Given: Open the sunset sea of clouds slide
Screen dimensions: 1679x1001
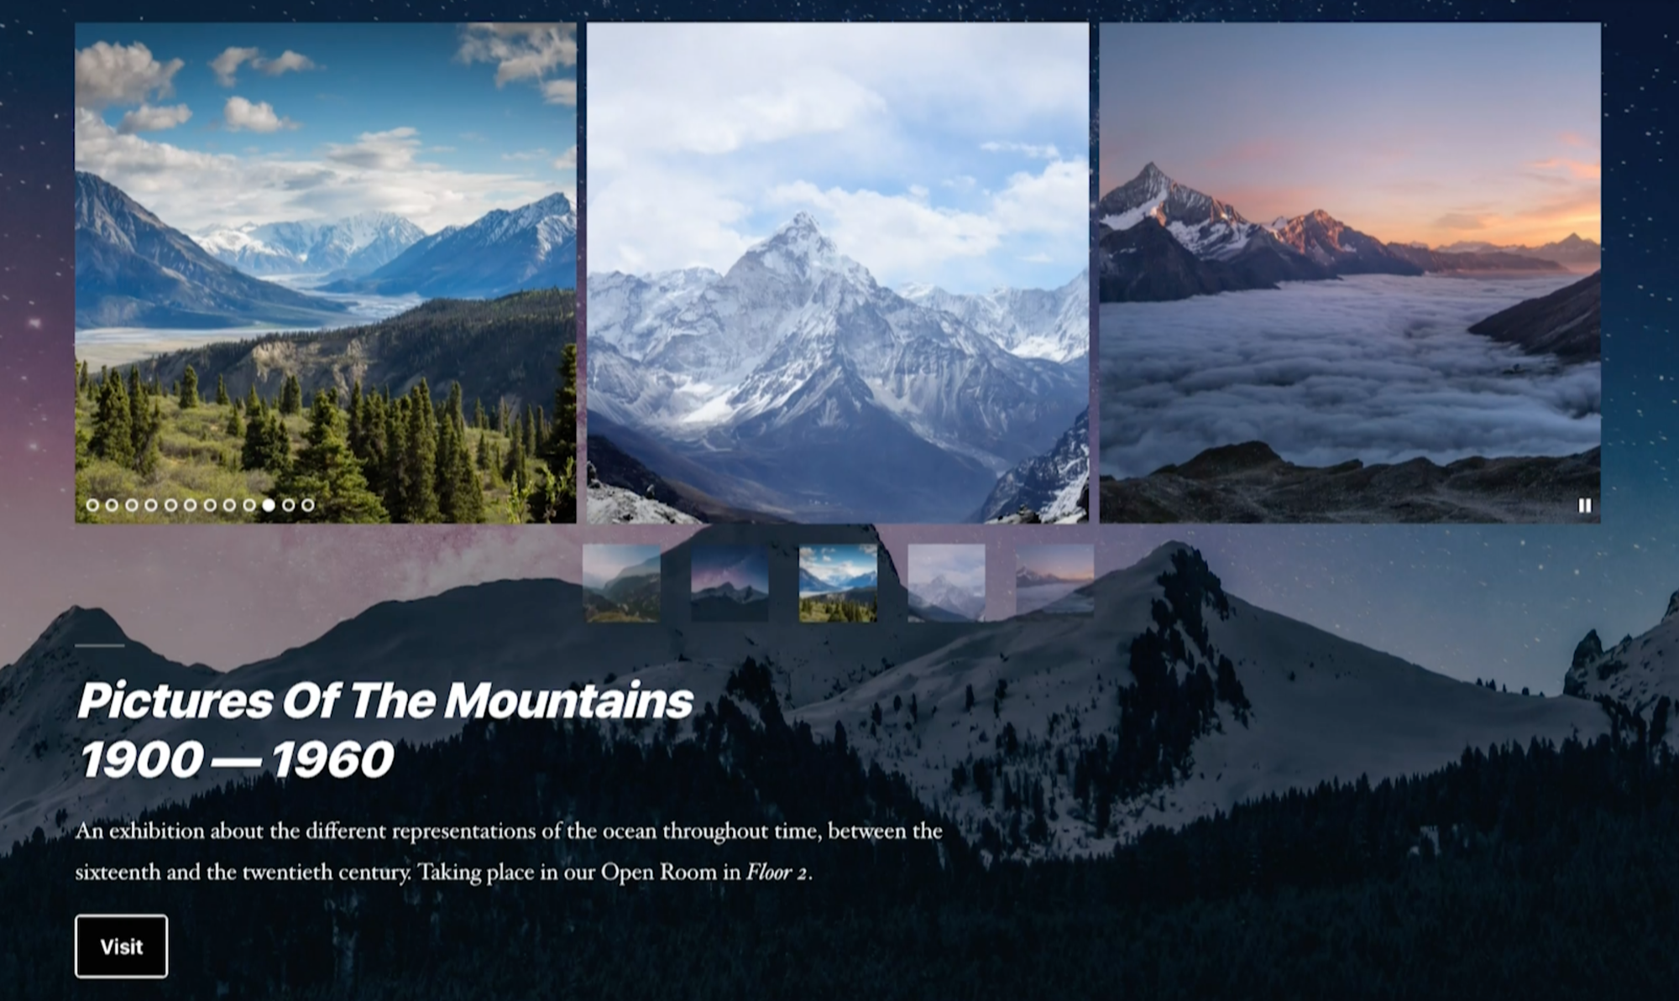Looking at the screenshot, I should point(1350,273).
